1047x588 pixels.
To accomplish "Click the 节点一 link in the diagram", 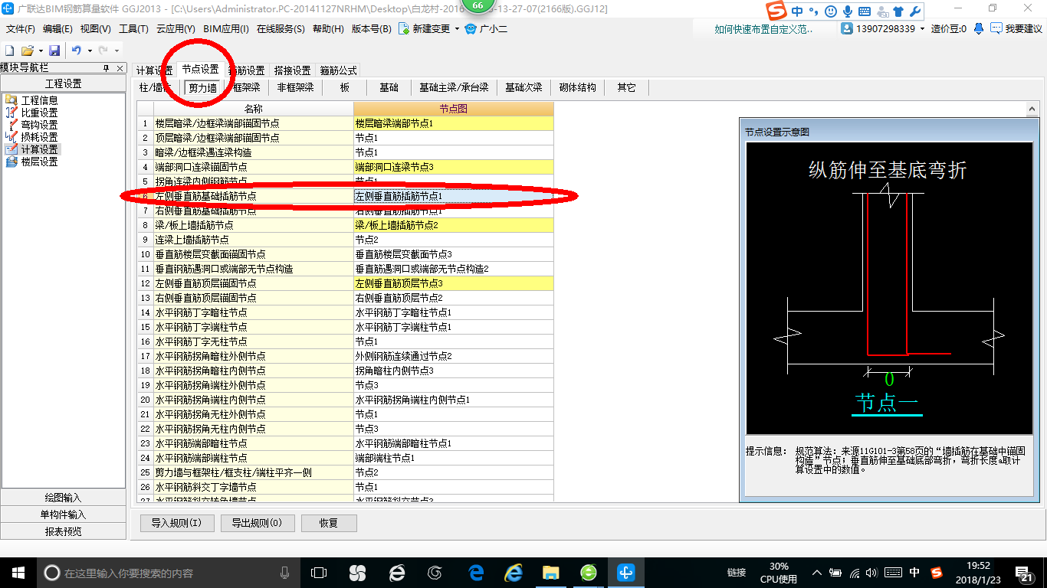I will tap(887, 403).
